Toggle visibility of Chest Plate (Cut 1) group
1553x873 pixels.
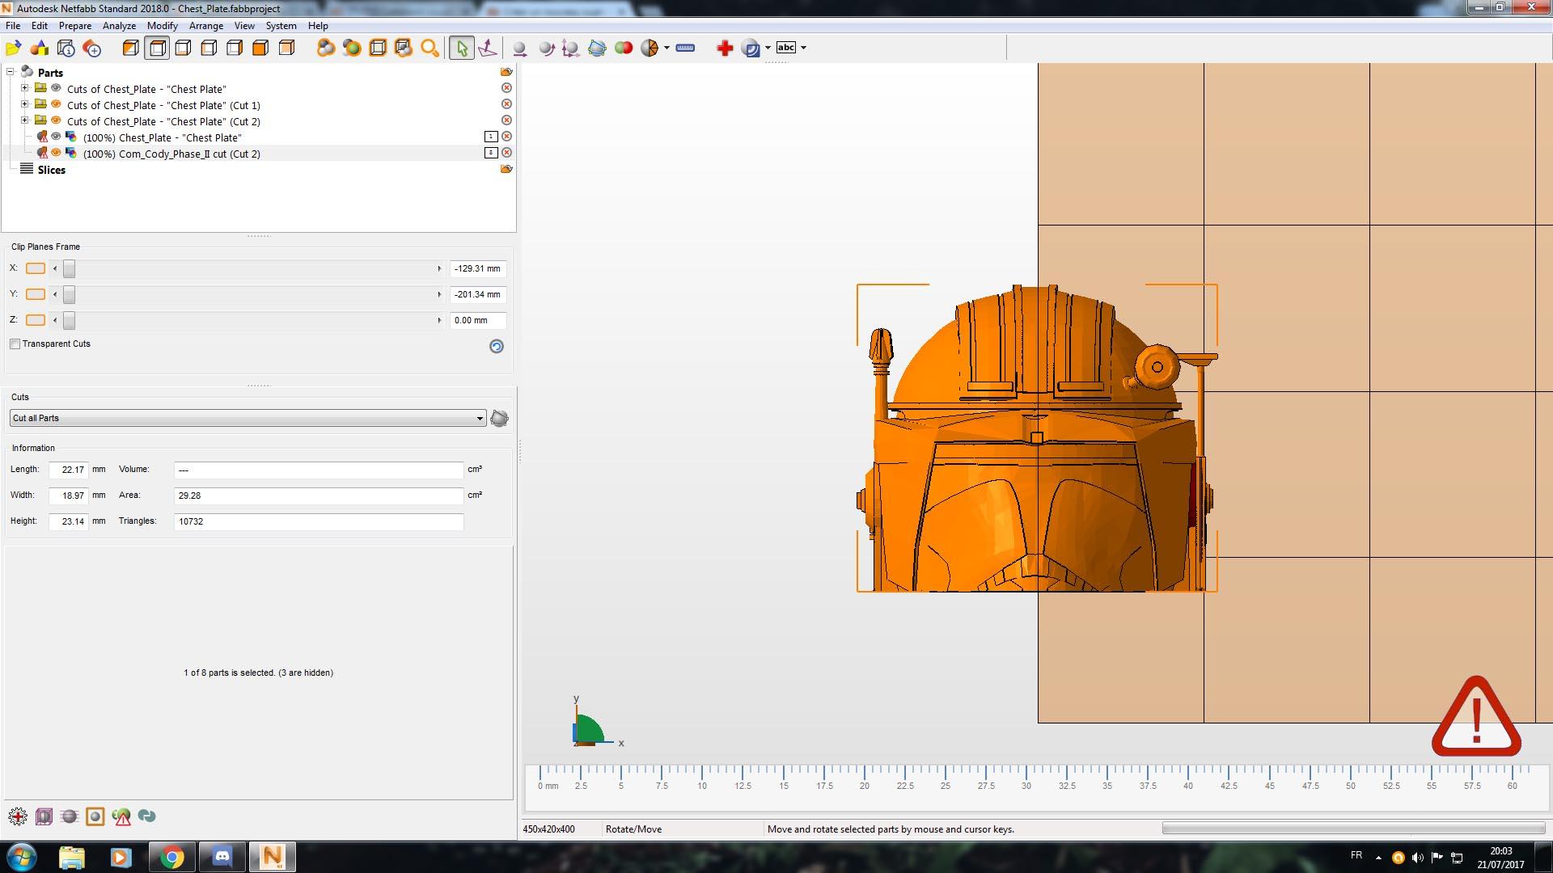click(x=56, y=104)
